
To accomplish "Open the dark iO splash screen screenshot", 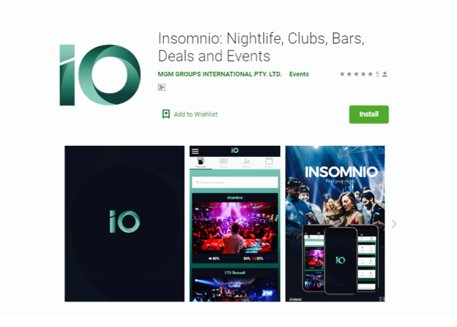I will 125,224.
